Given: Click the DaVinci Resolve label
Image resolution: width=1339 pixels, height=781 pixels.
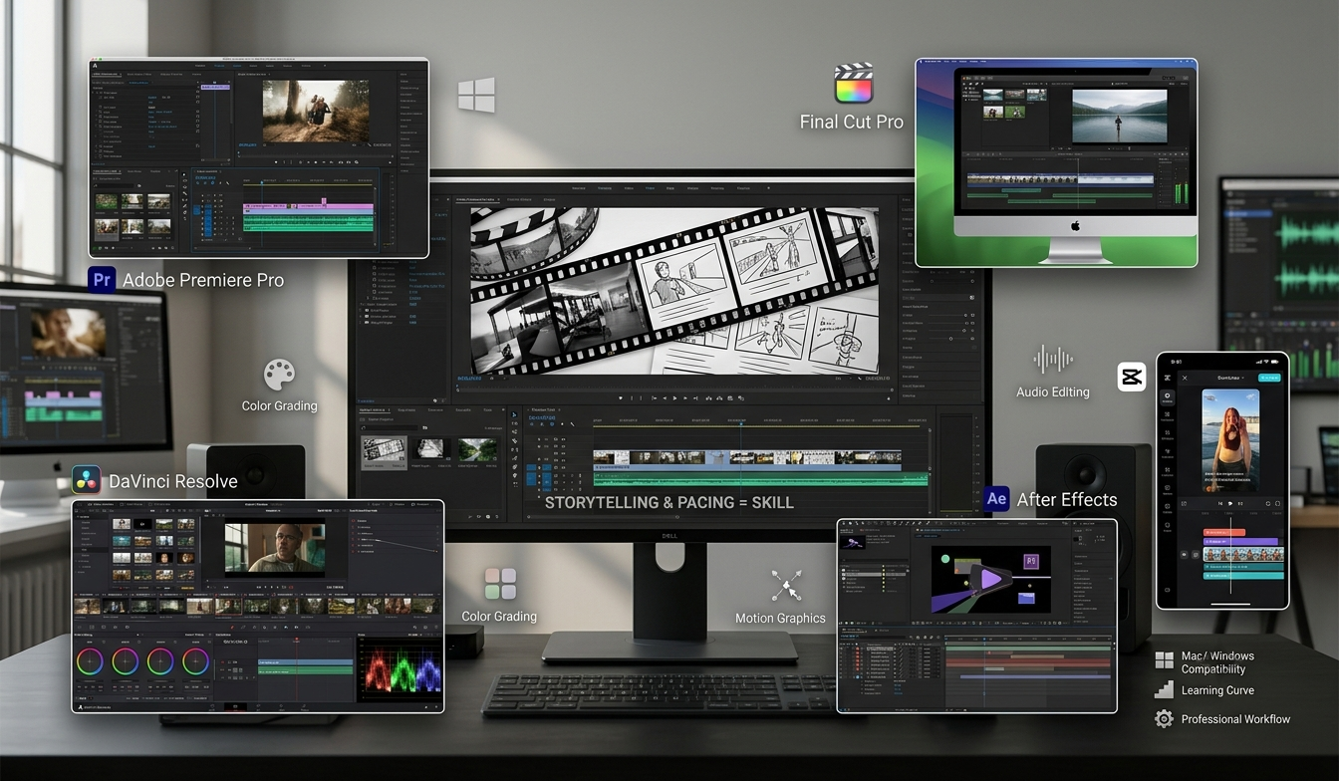Looking at the screenshot, I should pos(172,481).
